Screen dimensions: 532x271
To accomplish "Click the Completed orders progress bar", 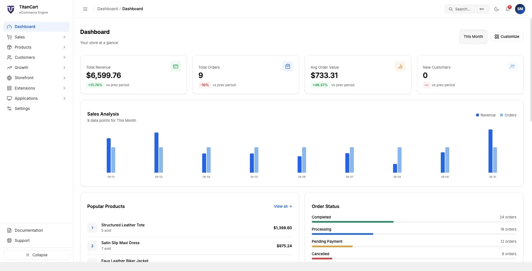I will [414, 222].
